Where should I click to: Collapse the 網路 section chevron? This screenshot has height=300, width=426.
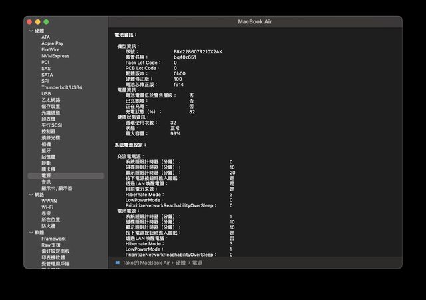30,195
